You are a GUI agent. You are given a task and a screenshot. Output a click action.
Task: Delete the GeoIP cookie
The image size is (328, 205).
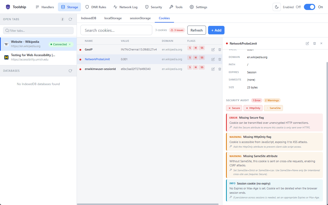(x=220, y=49)
